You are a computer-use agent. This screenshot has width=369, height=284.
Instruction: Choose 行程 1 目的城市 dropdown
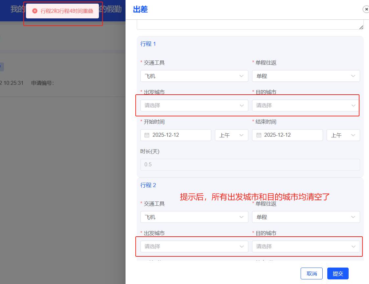coord(306,106)
